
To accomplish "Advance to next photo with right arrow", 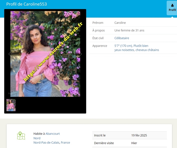I will point(80,54).
